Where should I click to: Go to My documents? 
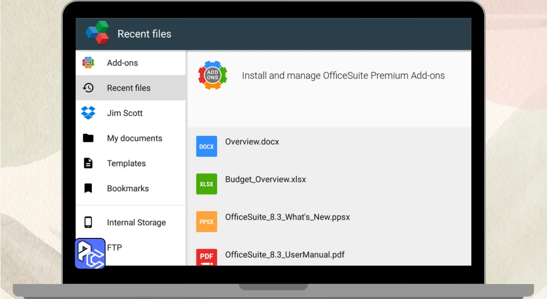pos(131,138)
